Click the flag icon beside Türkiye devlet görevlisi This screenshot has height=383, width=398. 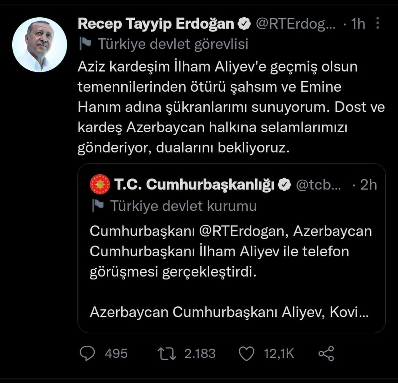(x=85, y=44)
